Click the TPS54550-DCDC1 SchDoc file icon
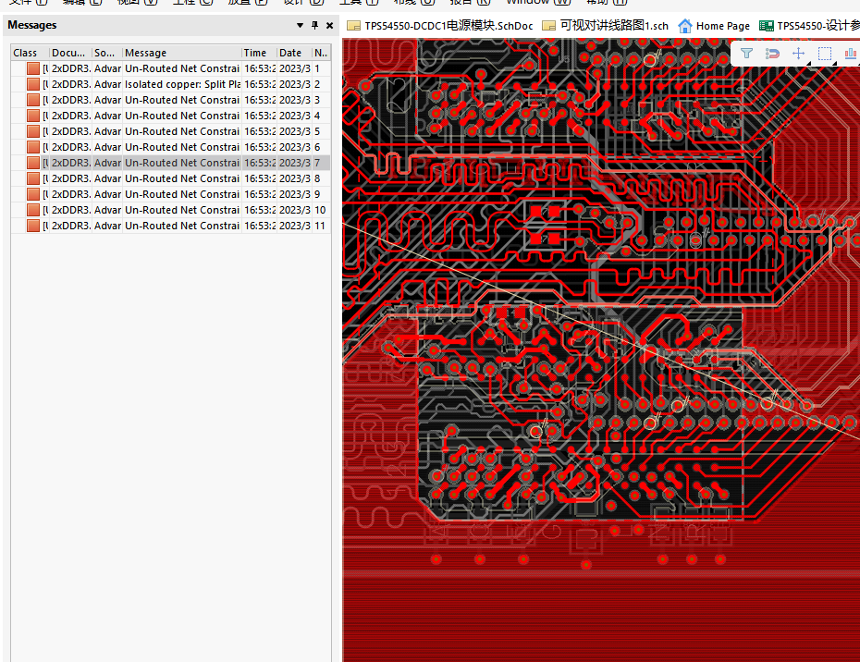 coord(354,26)
